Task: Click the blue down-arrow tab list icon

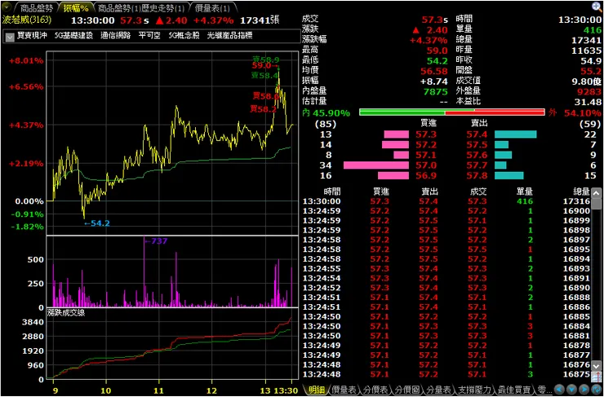Action: 571,390
